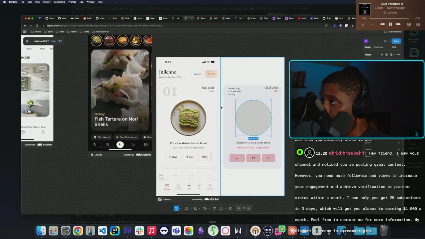This screenshot has width=425, height=239.
Task: Click the pistachio banana bread image
Action: coord(189,118)
